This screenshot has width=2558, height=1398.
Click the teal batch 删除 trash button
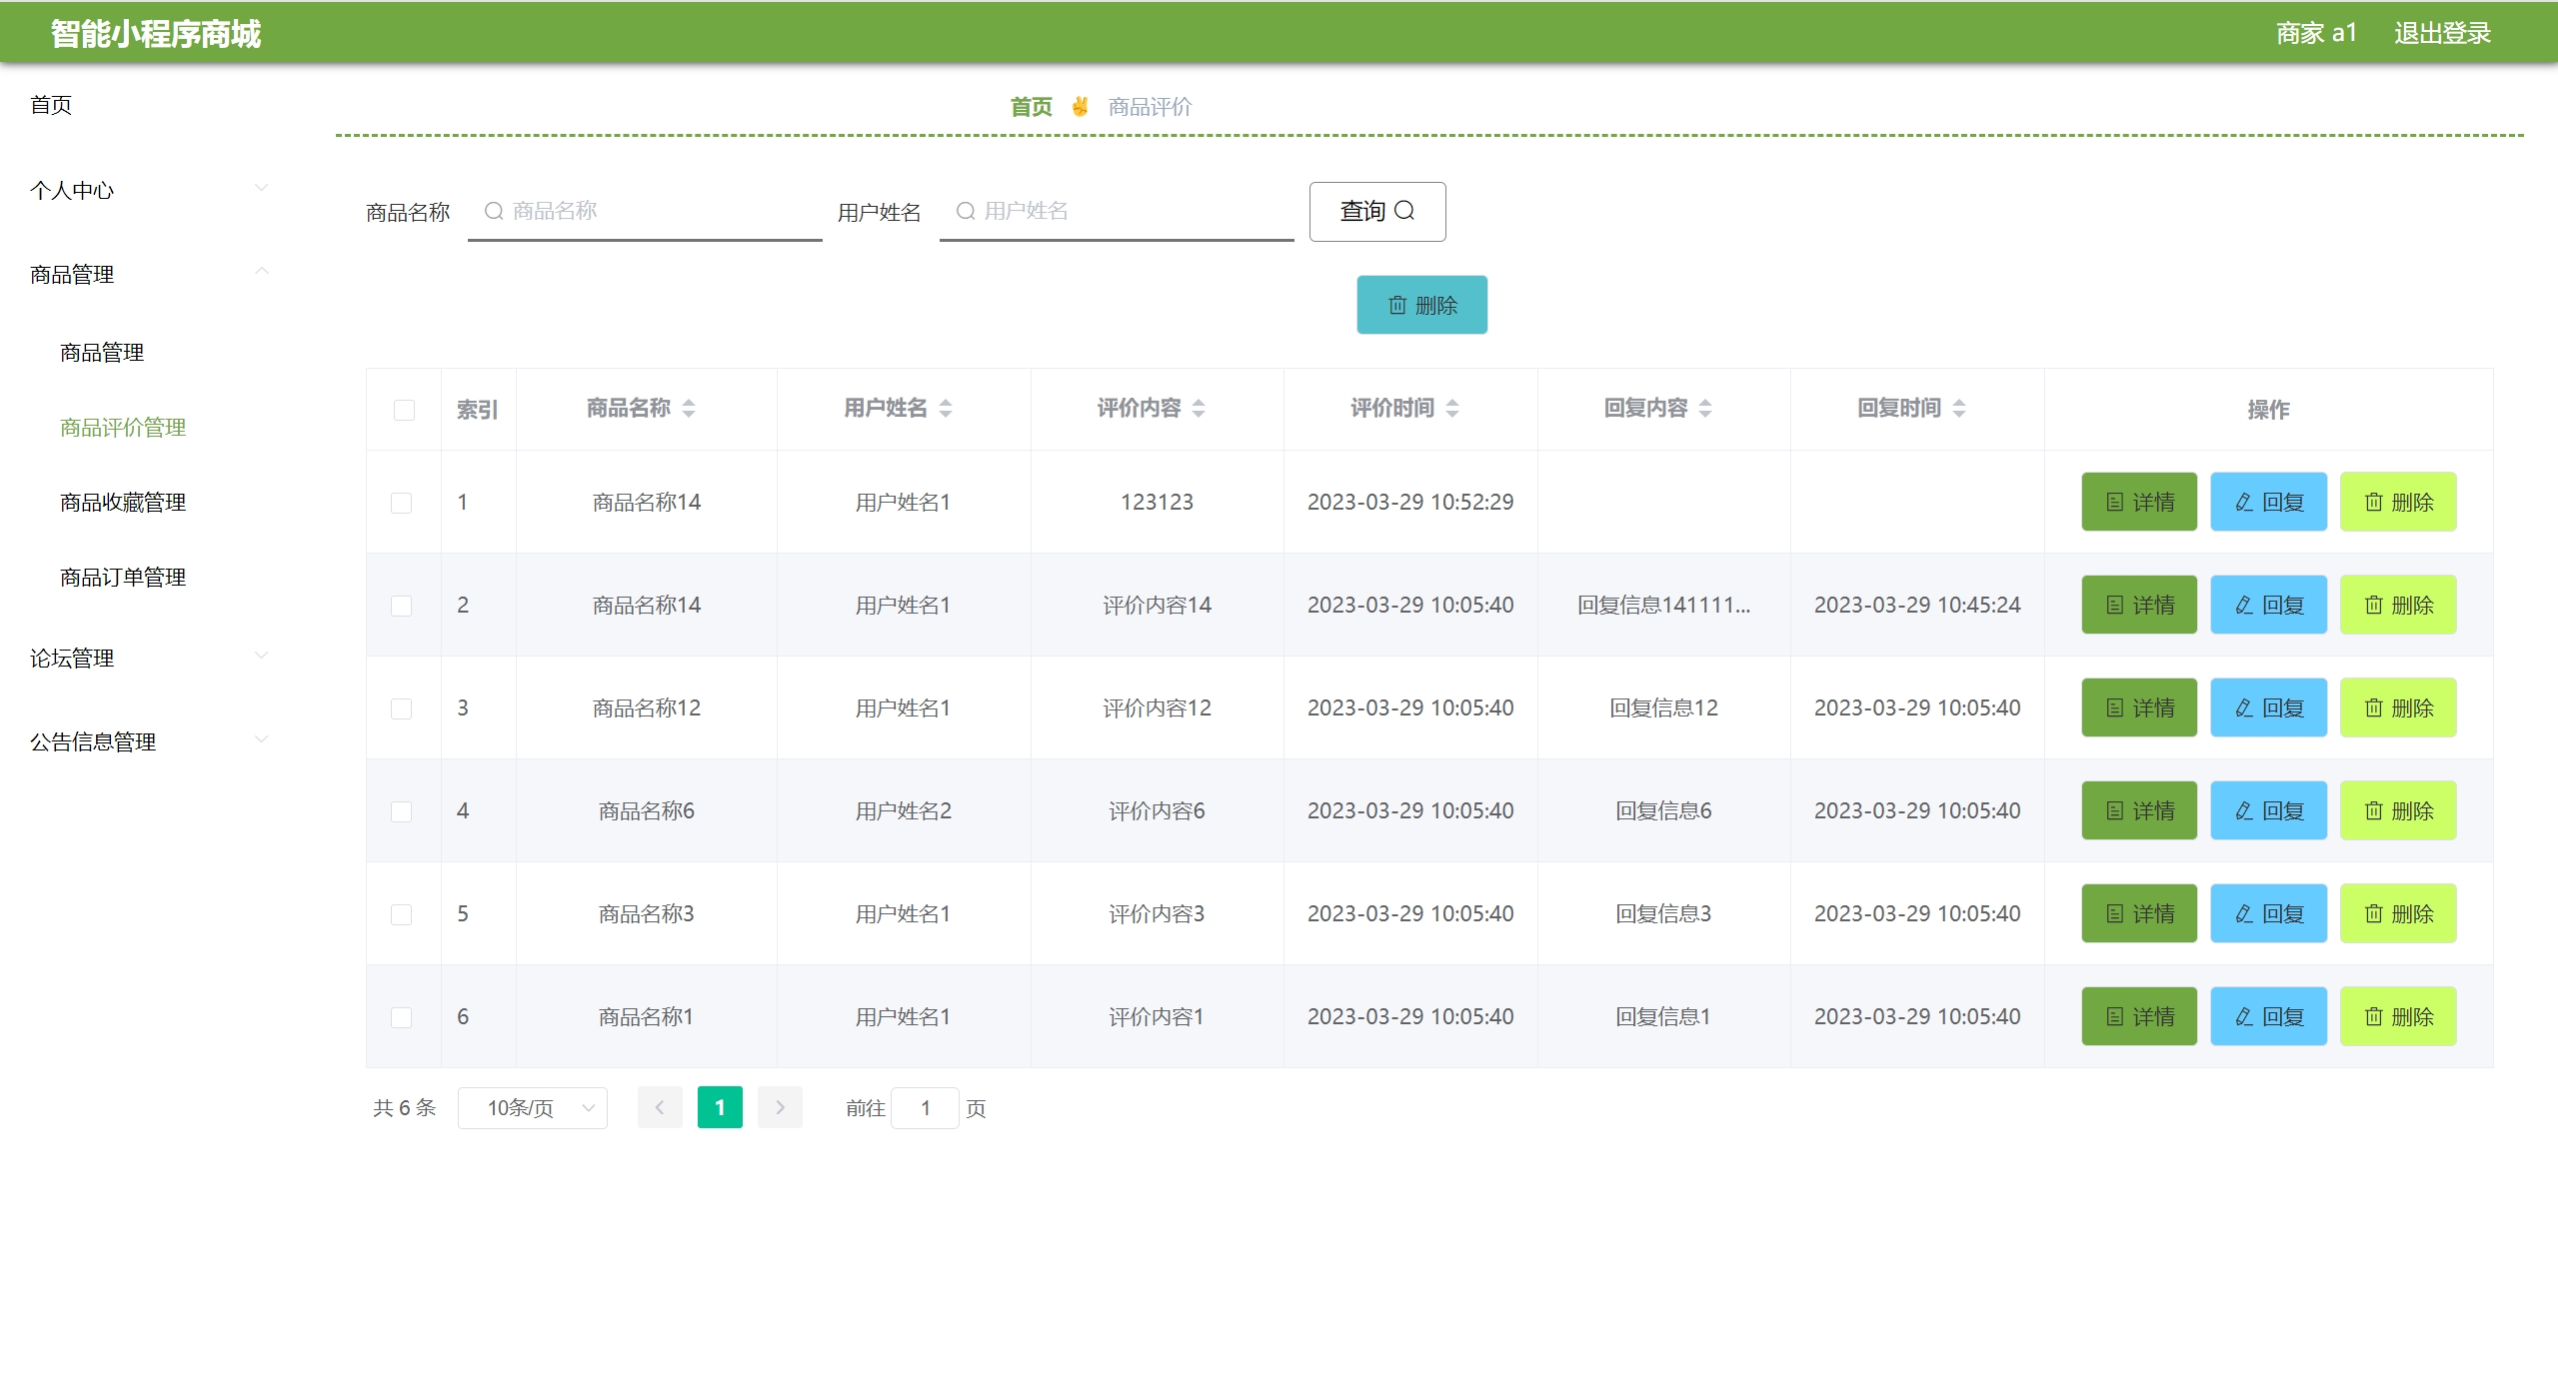(x=1421, y=305)
